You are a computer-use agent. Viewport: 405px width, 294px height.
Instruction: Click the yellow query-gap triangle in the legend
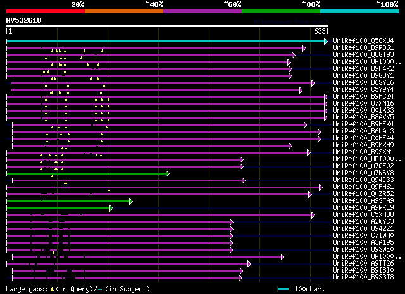point(52,290)
